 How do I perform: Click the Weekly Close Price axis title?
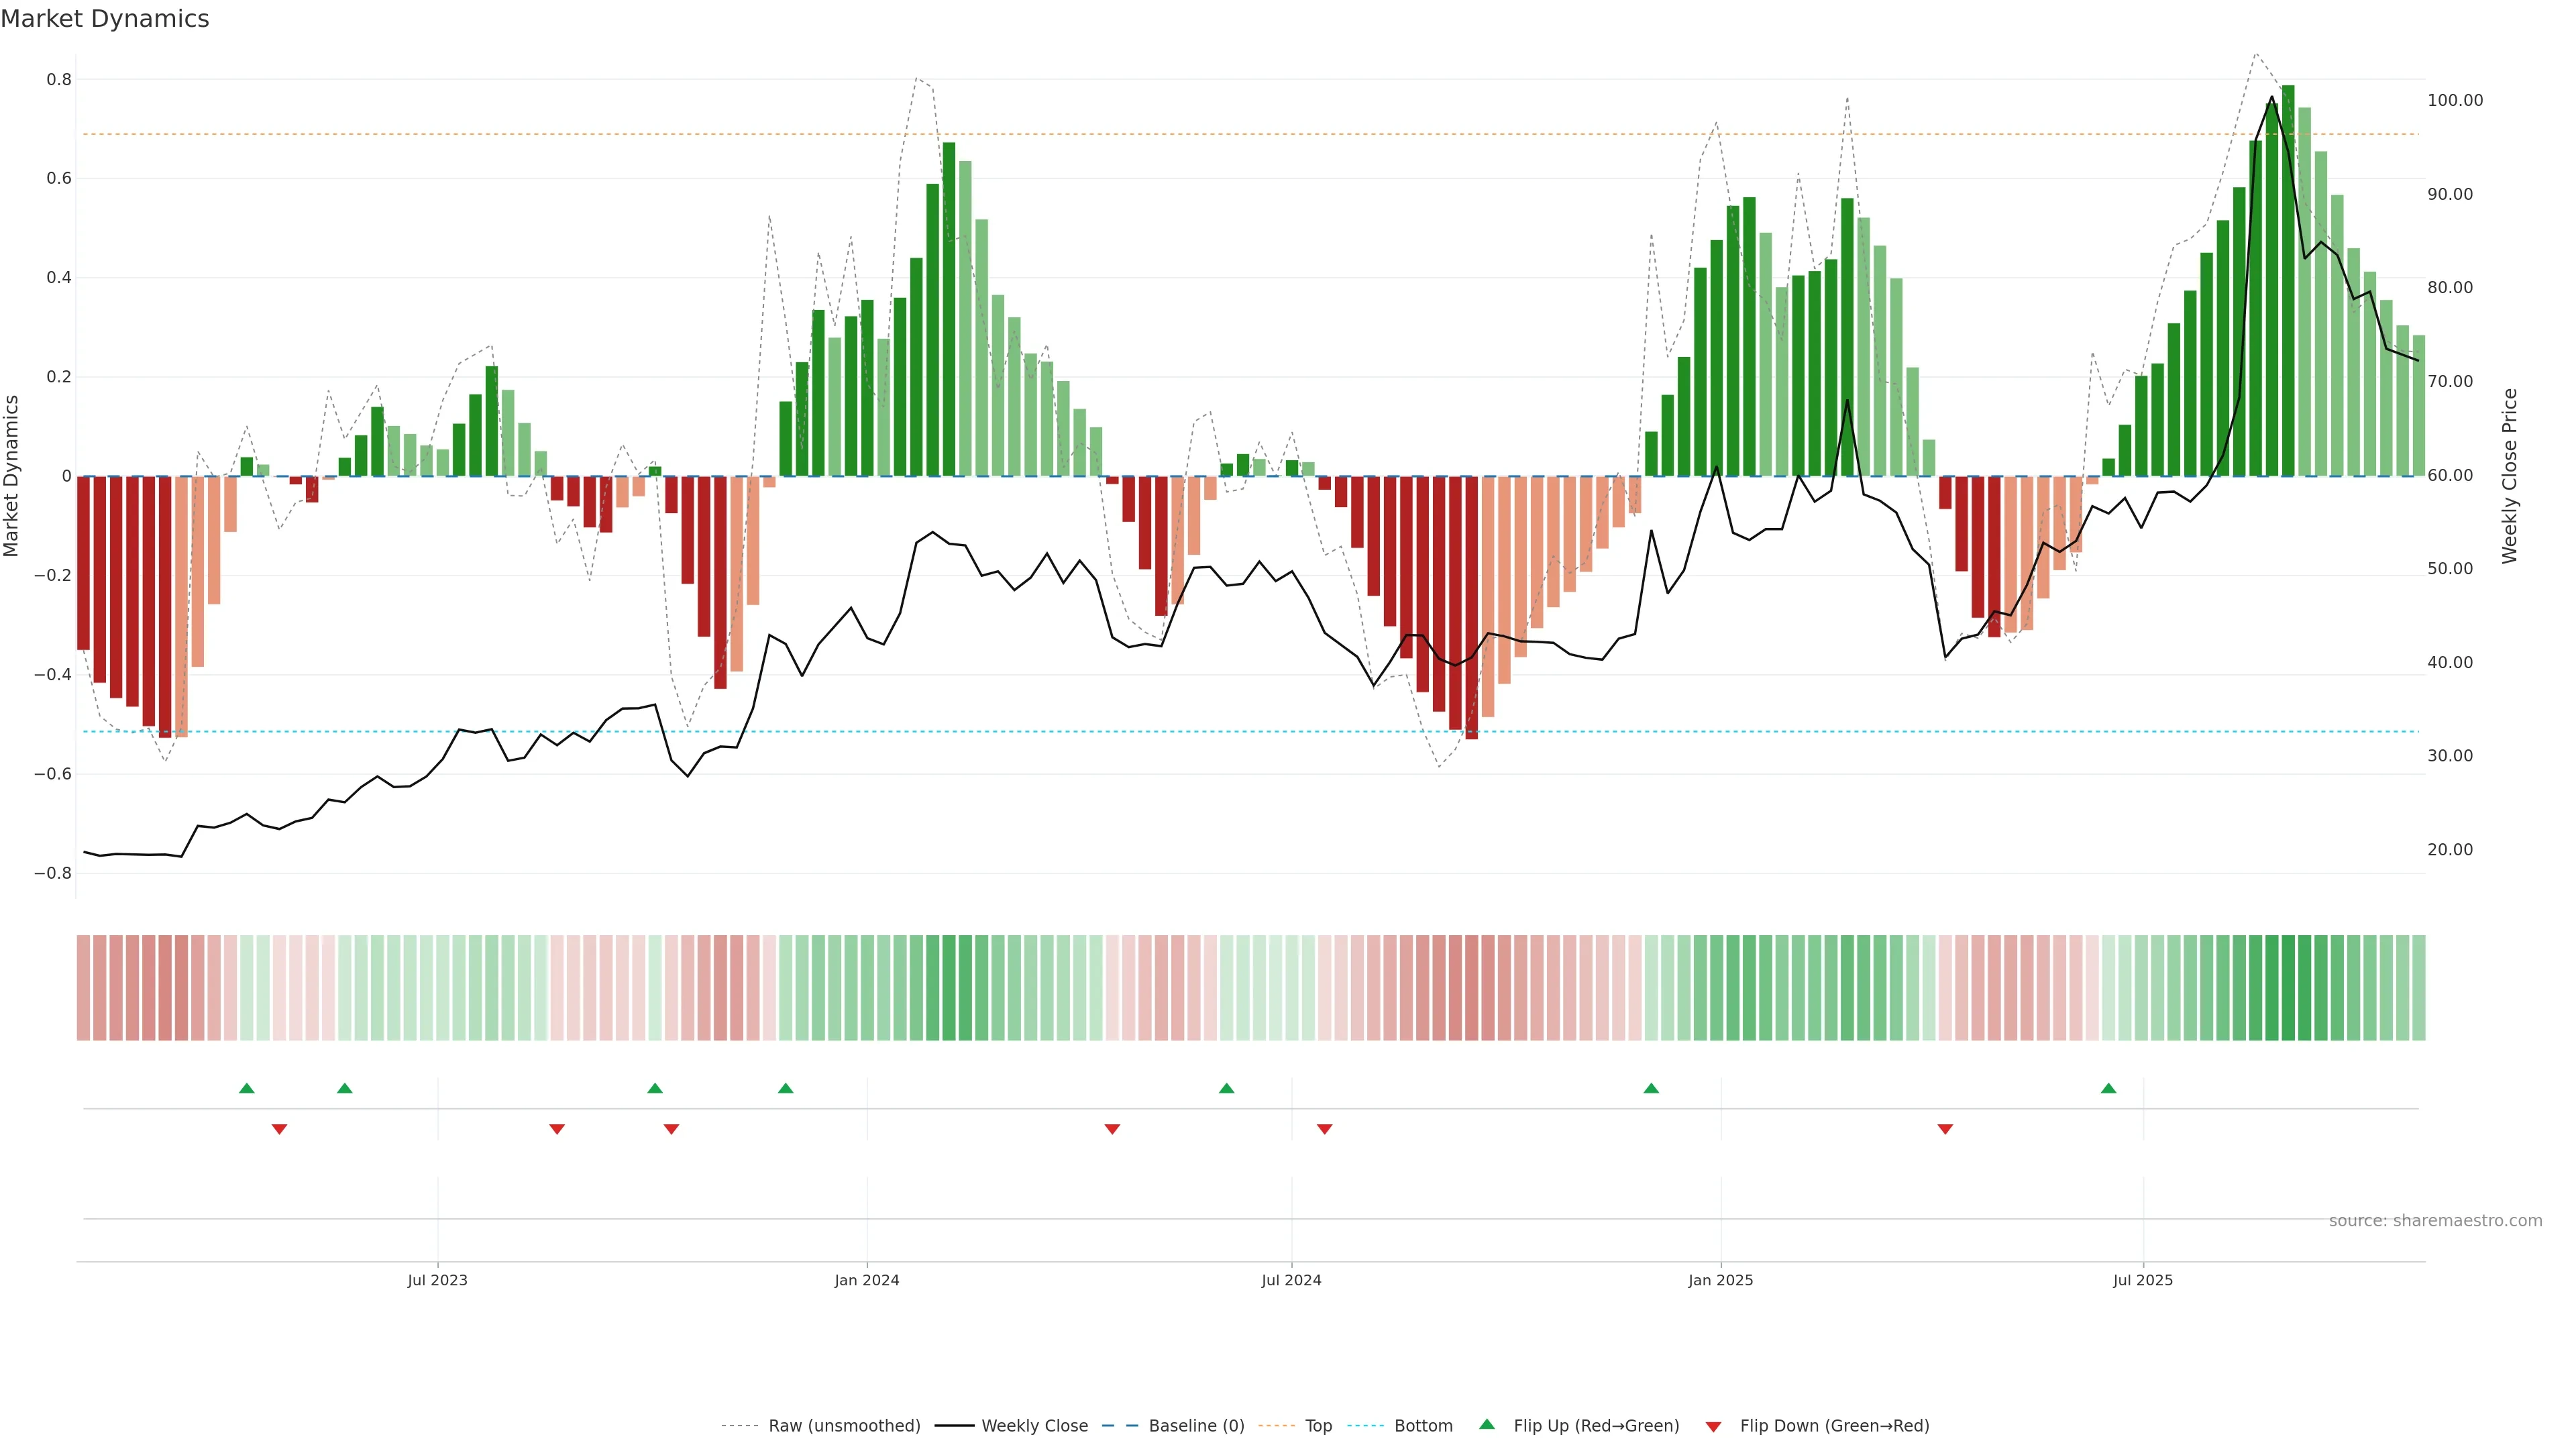[2509, 476]
